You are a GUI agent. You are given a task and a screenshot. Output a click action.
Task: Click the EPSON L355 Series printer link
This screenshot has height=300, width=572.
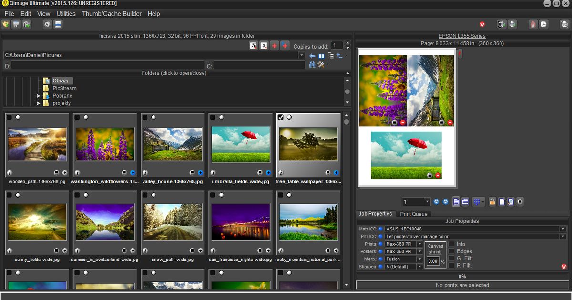point(461,36)
